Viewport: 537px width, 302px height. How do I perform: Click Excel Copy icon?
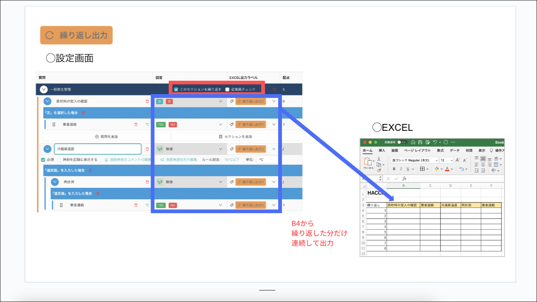click(379, 165)
